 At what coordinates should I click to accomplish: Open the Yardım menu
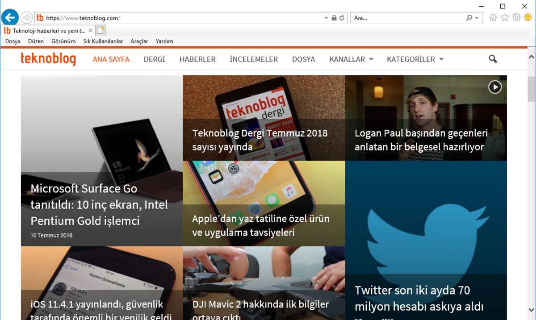pyautogui.click(x=164, y=41)
